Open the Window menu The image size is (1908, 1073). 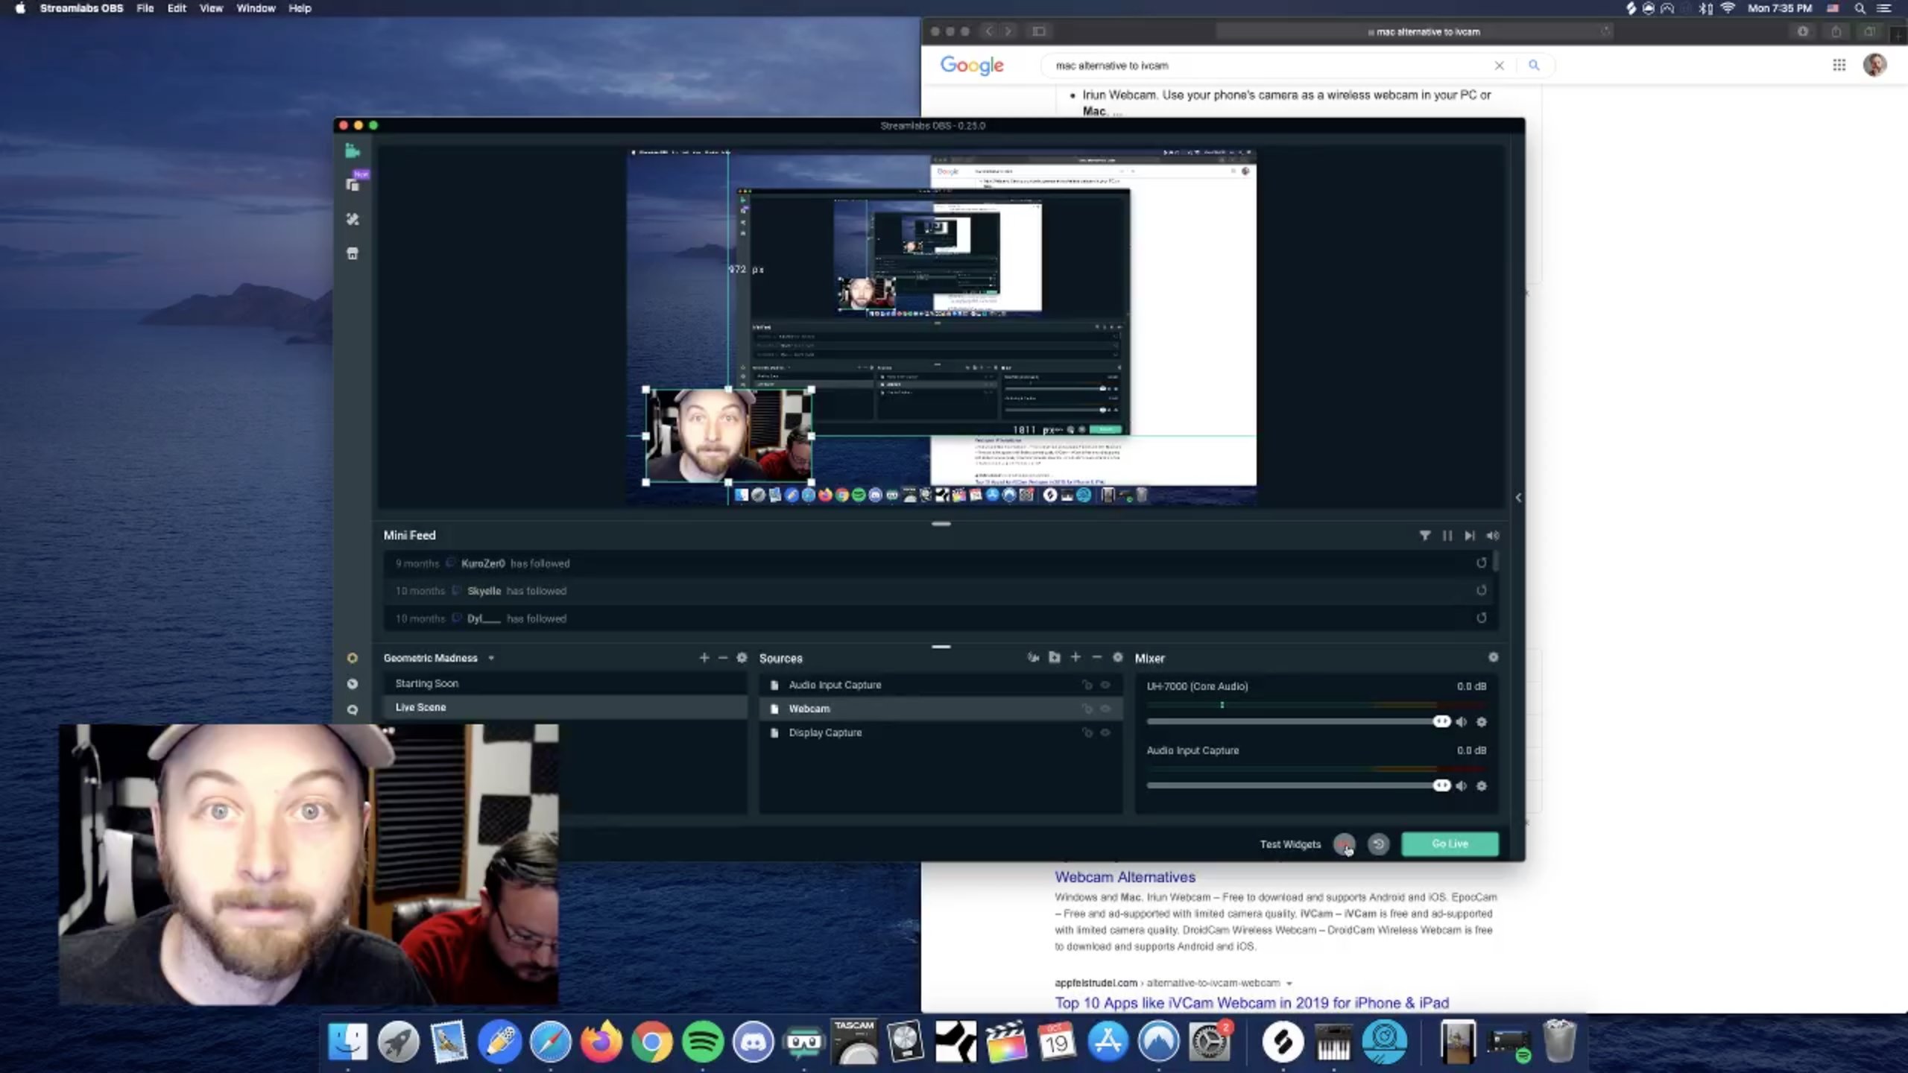pos(256,8)
